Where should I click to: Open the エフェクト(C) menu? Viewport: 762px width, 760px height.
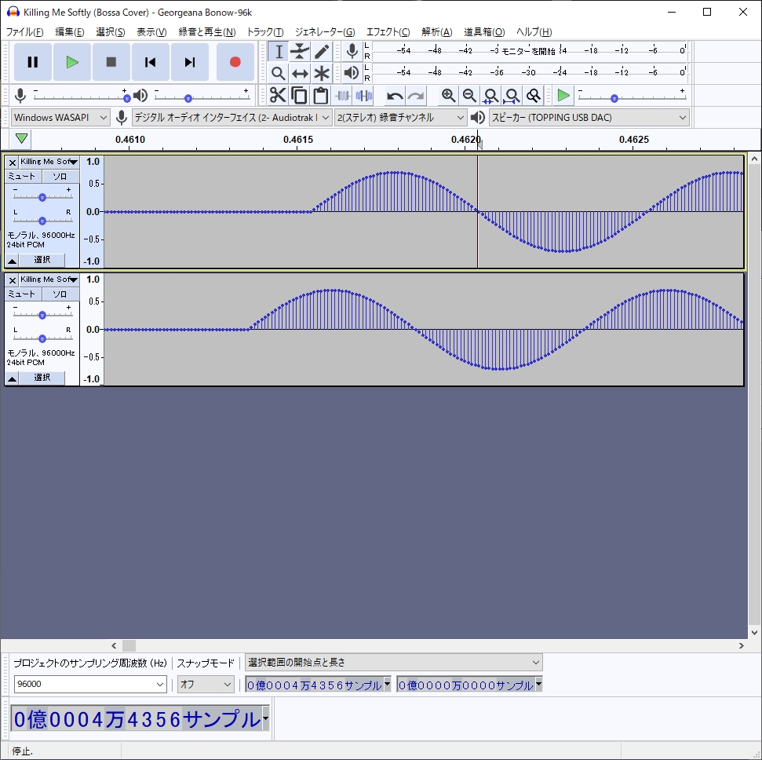(x=388, y=32)
